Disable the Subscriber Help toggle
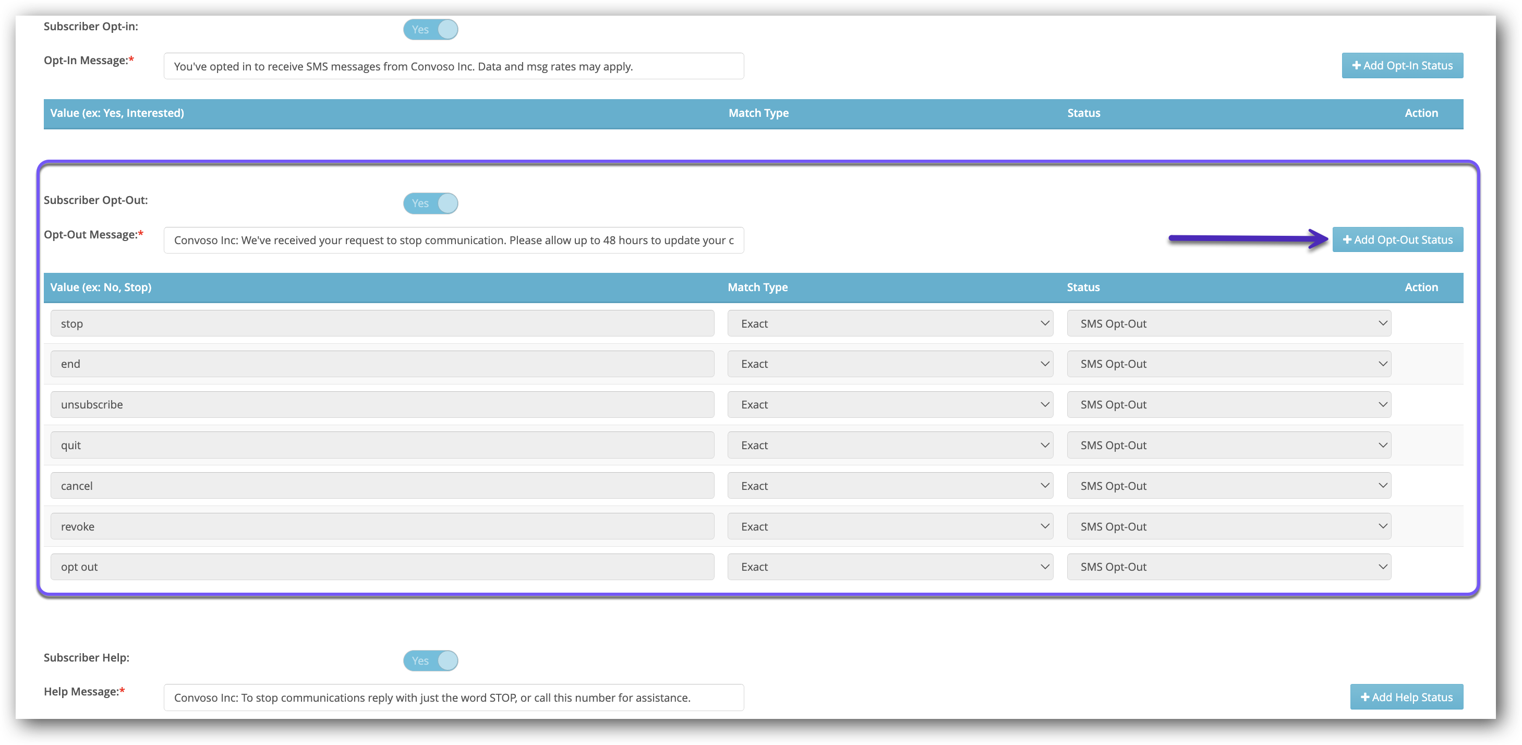This screenshot has height=745, width=1522. point(431,660)
